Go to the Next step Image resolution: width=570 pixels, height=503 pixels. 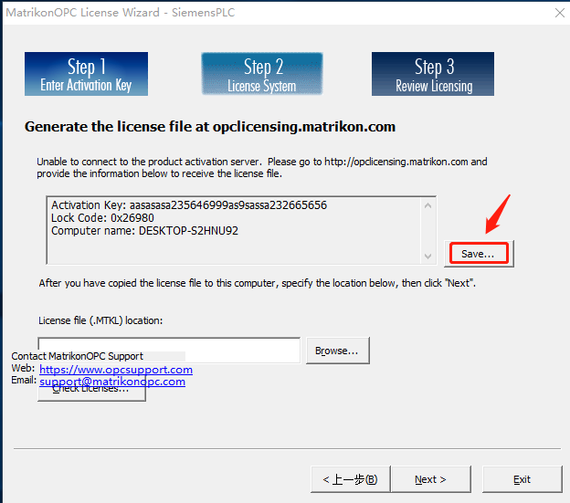pyautogui.click(x=431, y=479)
